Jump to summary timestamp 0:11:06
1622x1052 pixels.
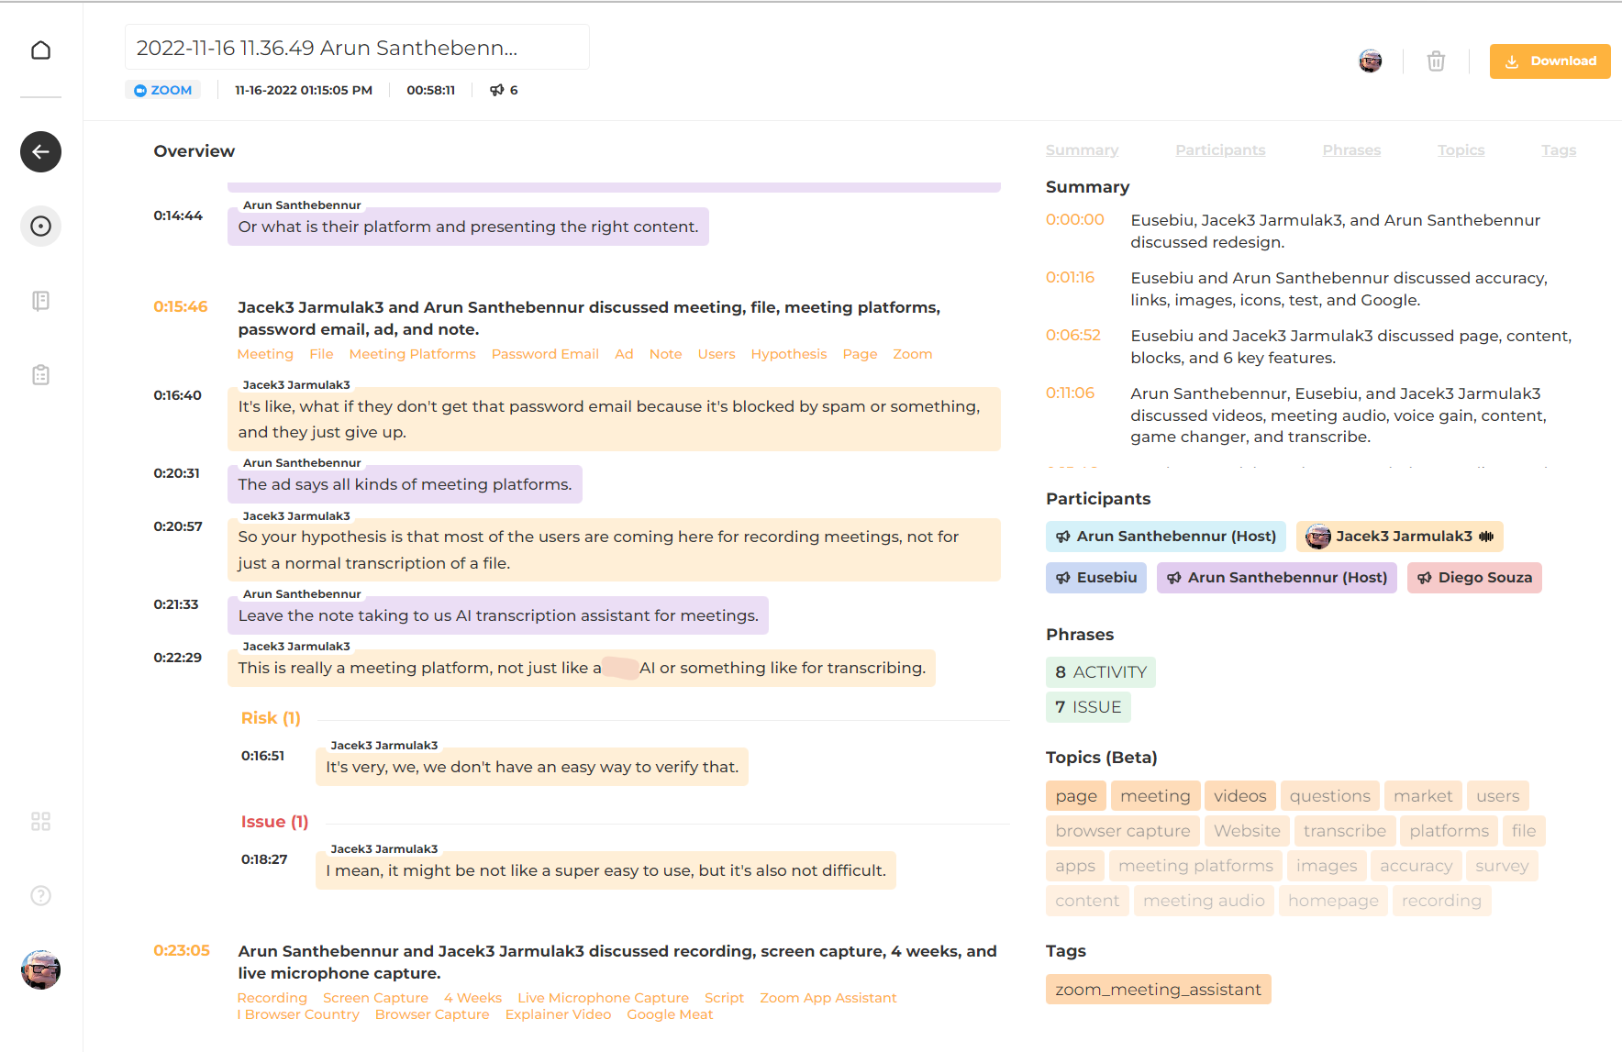[1070, 393]
